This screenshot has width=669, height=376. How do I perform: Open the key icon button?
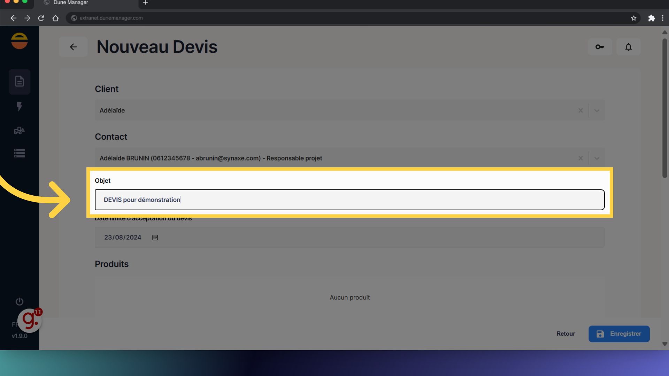(600, 47)
